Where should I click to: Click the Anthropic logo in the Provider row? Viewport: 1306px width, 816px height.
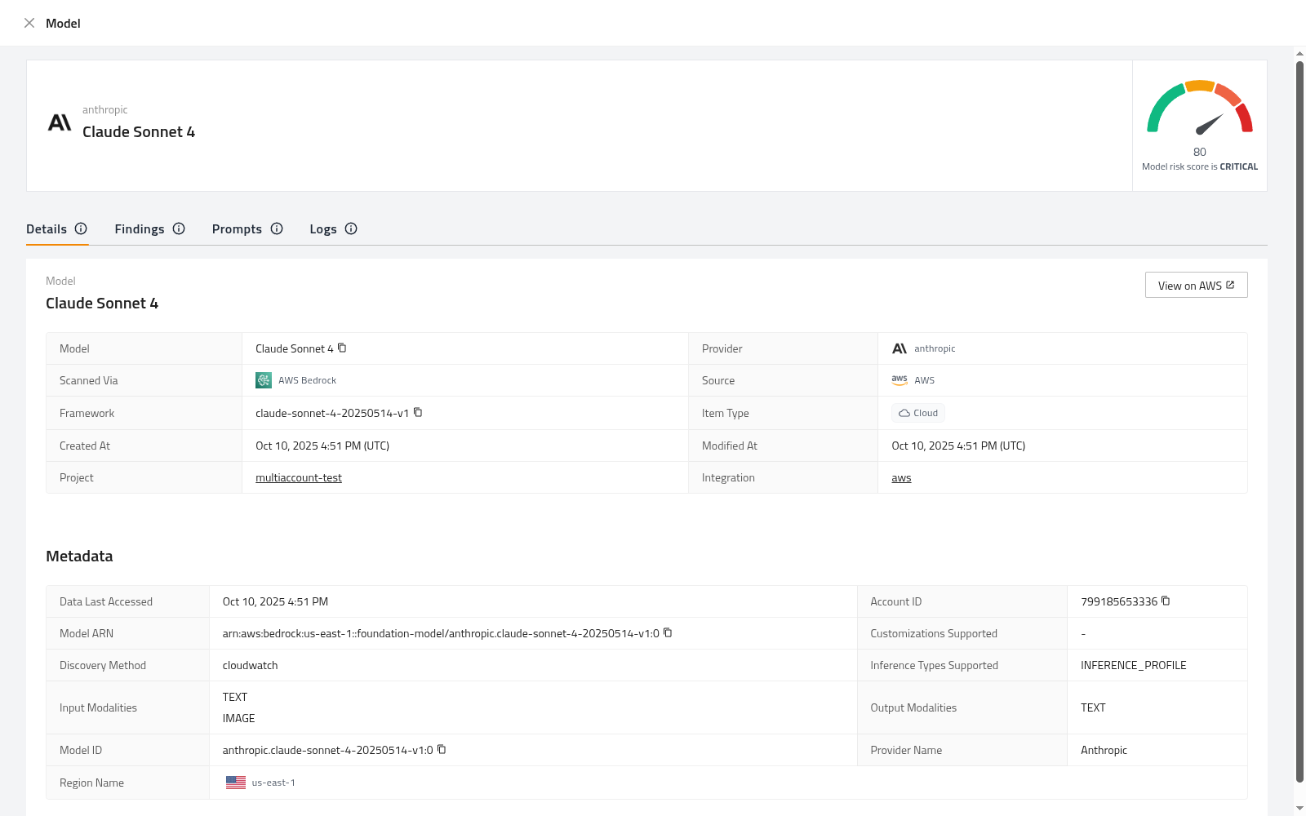pyautogui.click(x=900, y=348)
